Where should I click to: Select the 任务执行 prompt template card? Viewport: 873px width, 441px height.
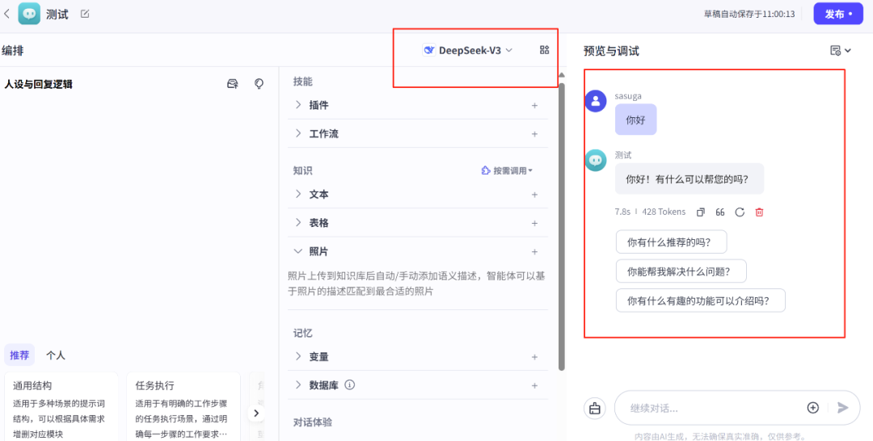point(183,407)
